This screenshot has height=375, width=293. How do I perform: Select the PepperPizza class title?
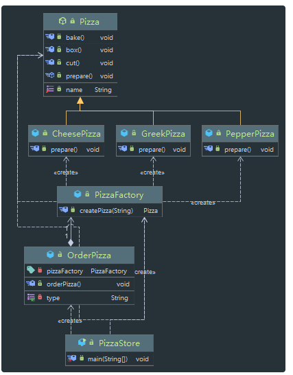click(x=250, y=134)
